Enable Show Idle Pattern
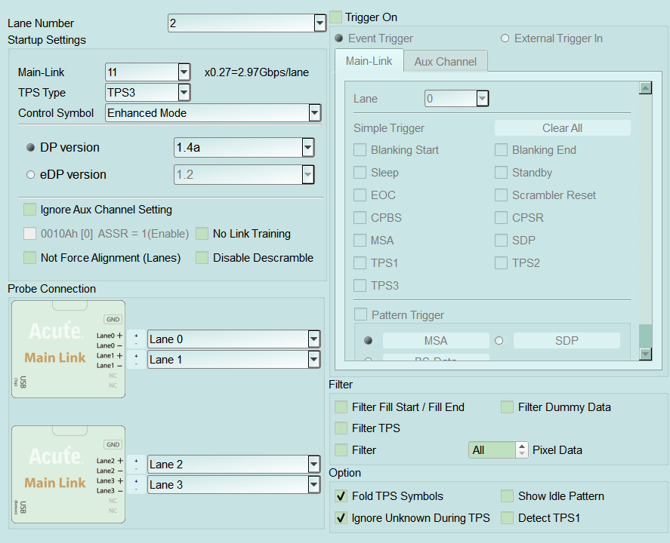This screenshot has height=543, width=670. (507, 496)
